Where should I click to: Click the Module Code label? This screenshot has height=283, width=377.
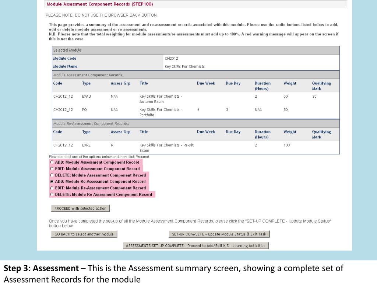pos(65,59)
